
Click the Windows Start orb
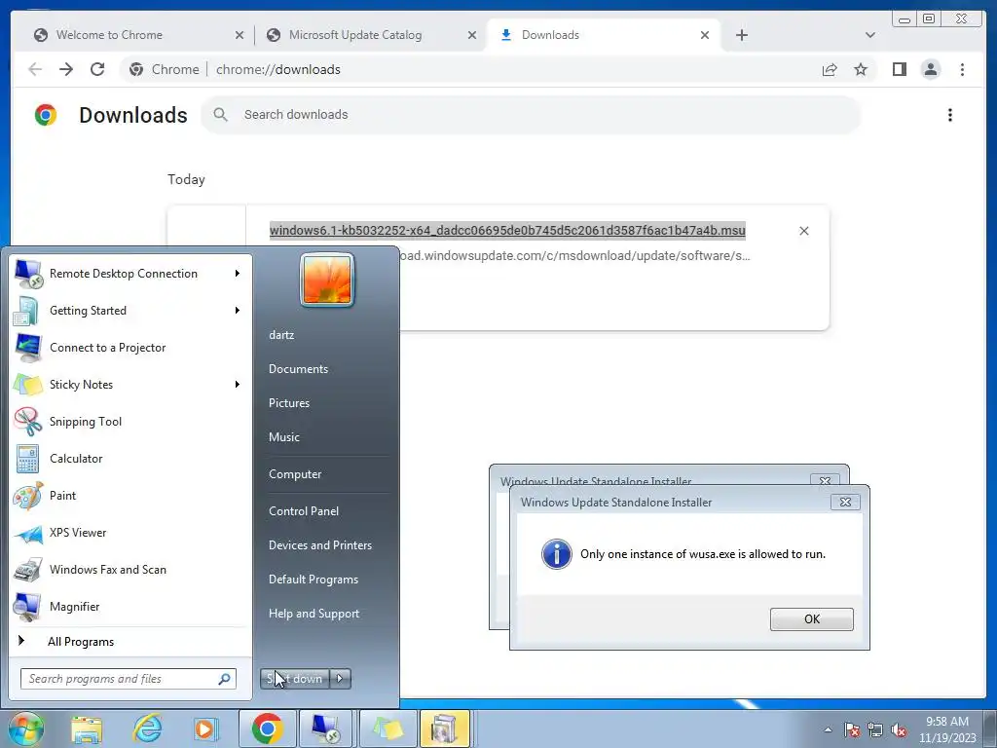click(x=25, y=729)
